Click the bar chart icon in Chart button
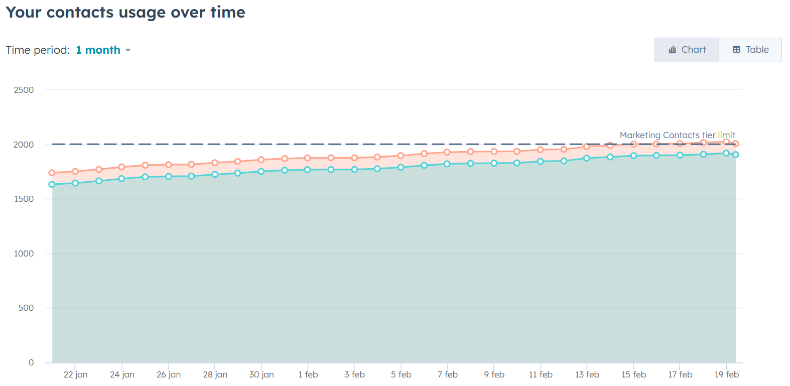Image resolution: width=790 pixels, height=386 pixels. 672,50
